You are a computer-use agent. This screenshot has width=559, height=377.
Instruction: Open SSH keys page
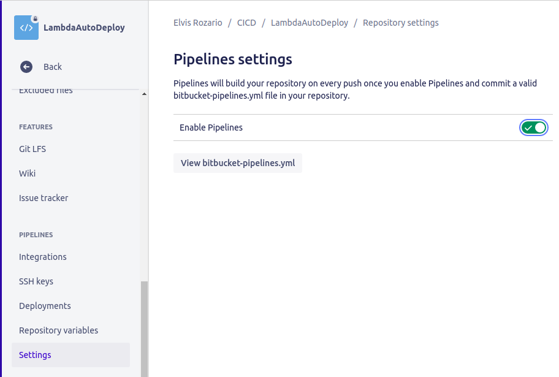[x=36, y=281]
